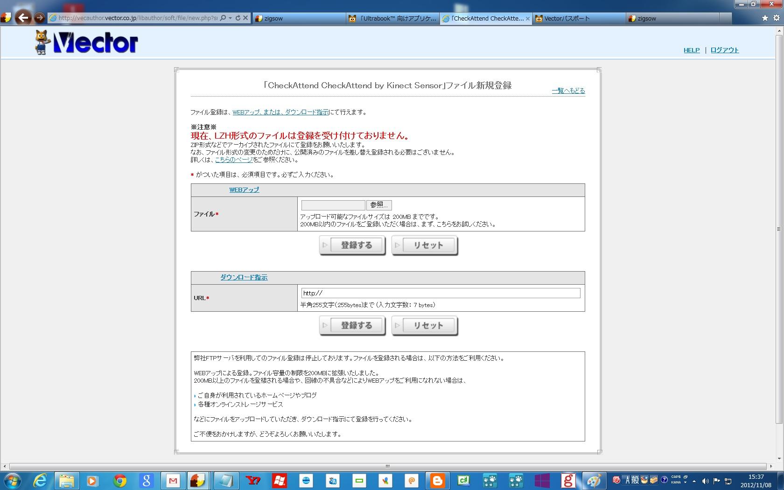Stop loading with the address bar X
The image size is (784, 490).
246,18
